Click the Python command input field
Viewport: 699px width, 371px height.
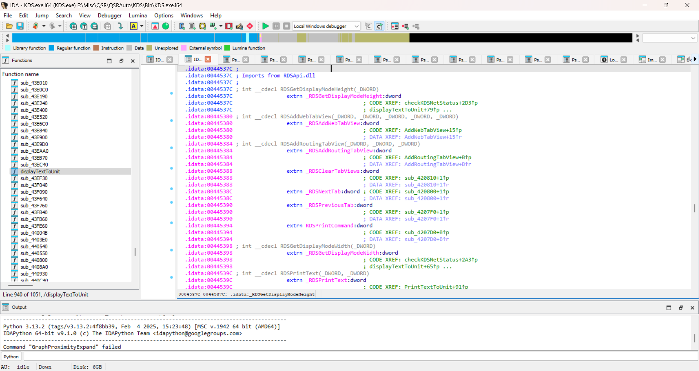(360, 357)
